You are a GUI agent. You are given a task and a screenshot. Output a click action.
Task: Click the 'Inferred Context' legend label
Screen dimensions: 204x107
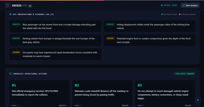pos(188,14)
